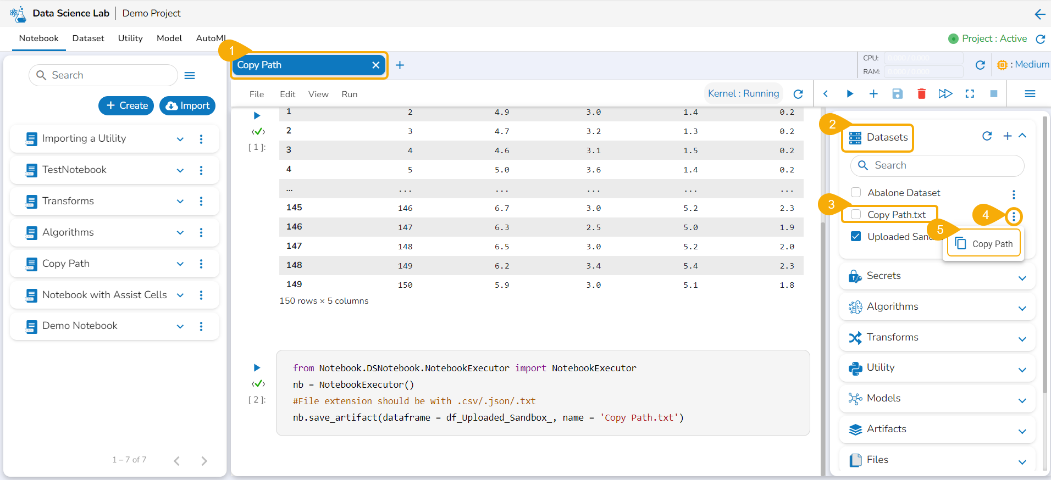The width and height of the screenshot is (1051, 480).
Task: Click the red delete cell trash icon
Action: [921, 94]
